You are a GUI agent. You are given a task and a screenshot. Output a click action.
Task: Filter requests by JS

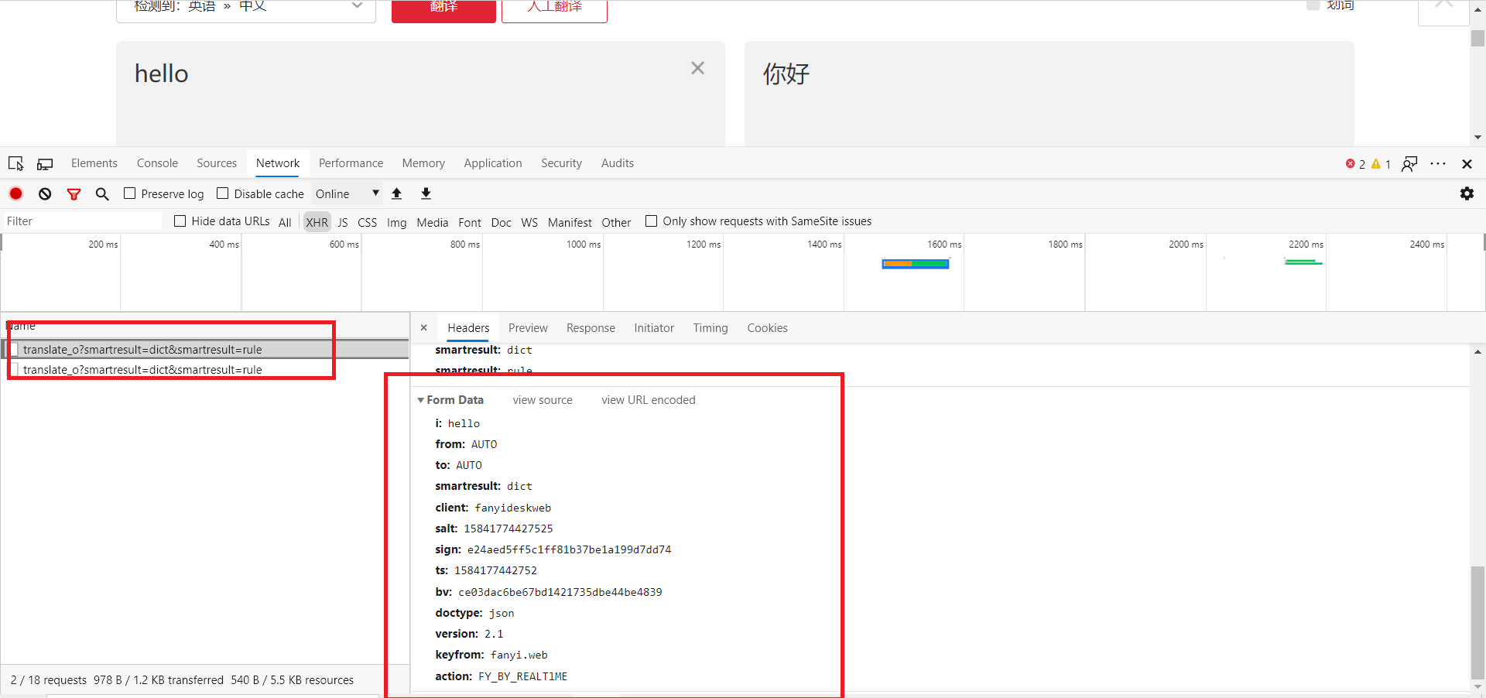(343, 222)
